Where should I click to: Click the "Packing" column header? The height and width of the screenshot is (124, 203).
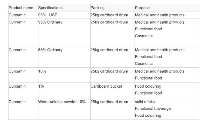pyautogui.click(x=97, y=8)
